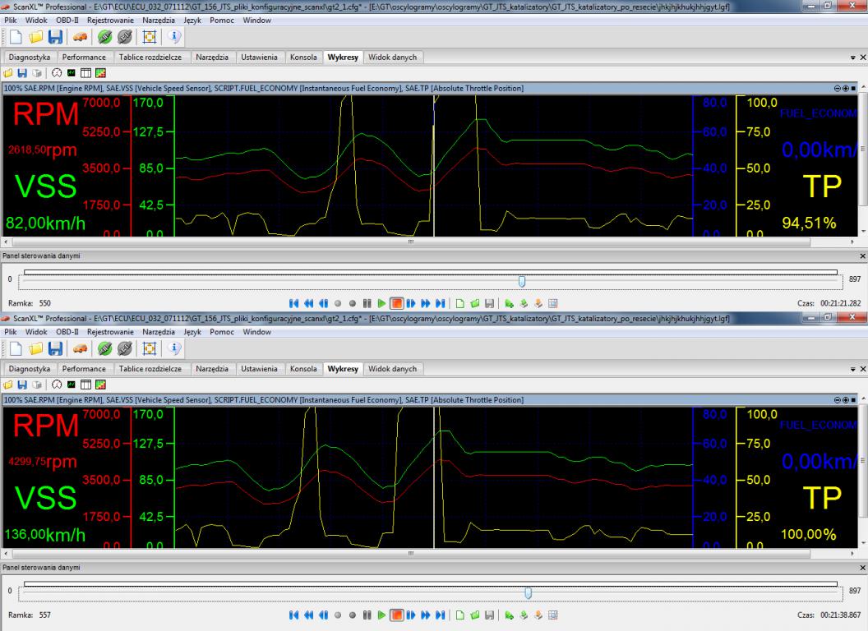Zoom out the upper chart with minus icon
Image resolution: width=868 pixels, height=631 pixels.
838,88
